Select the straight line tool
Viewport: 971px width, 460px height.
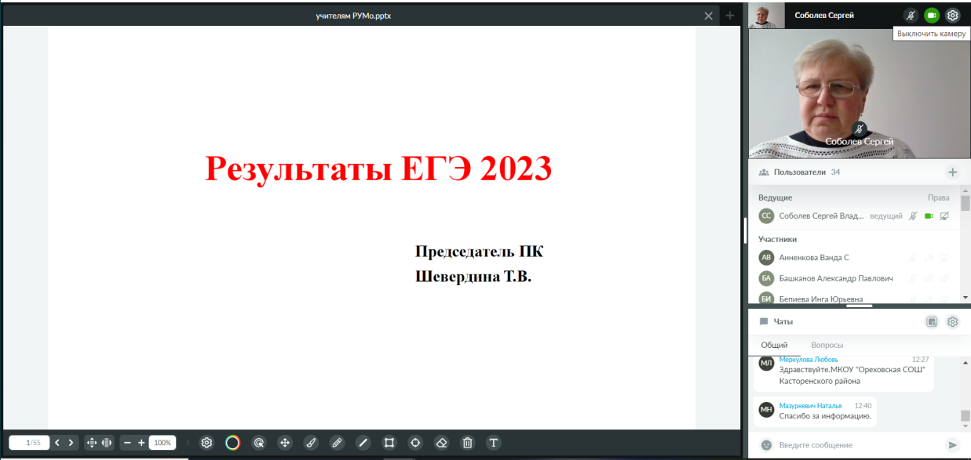[363, 443]
